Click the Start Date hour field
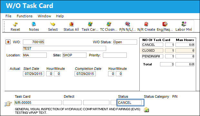 (49, 74)
